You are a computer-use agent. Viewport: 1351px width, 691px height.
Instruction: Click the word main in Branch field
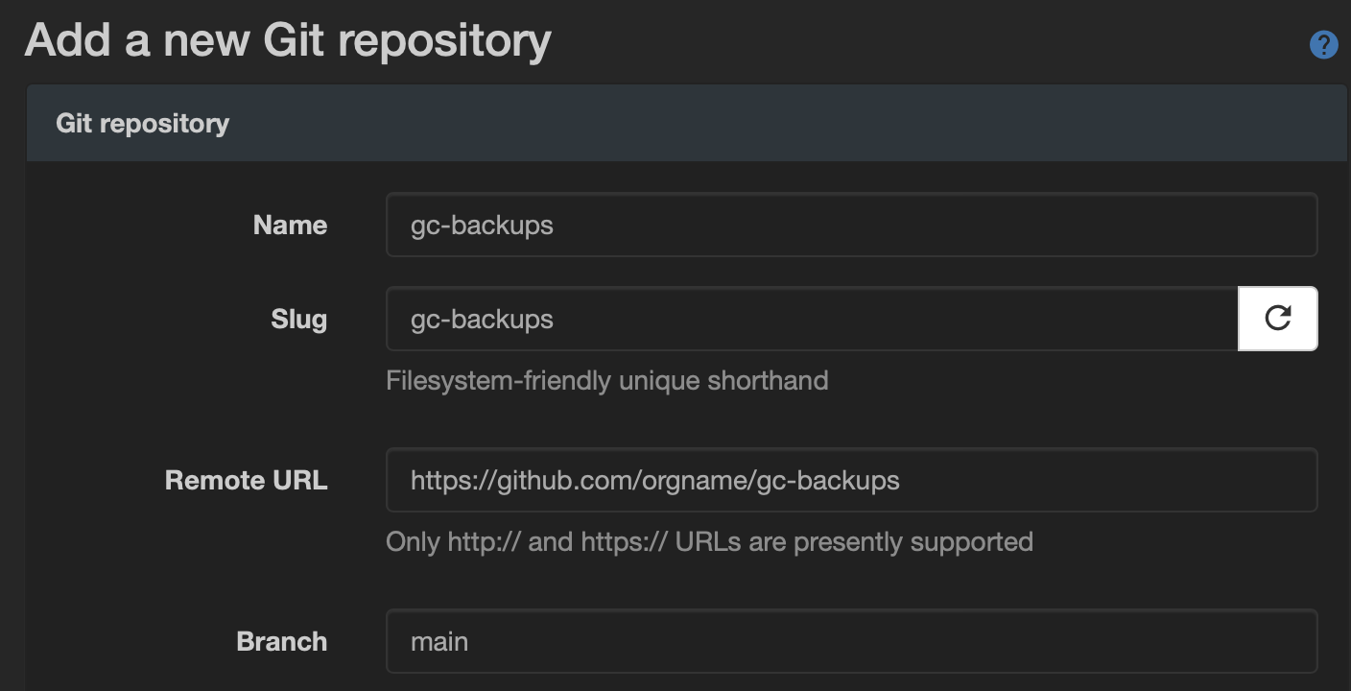439,641
